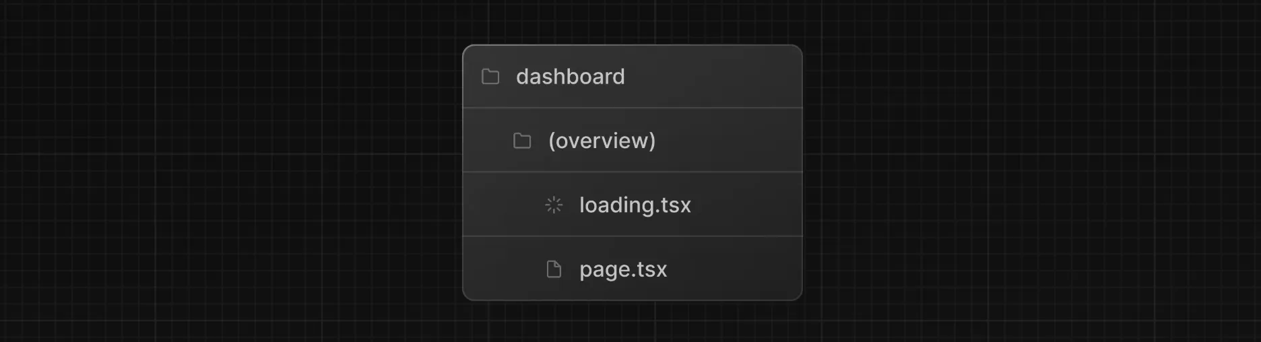The height and width of the screenshot is (342, 1261).
Task: Click the divider between (overview) and loading.tsx
Action: pos(633,172)
